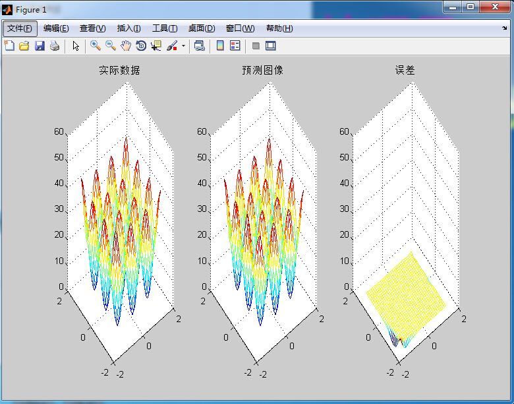The image size is (514, 404).
Task: Open the 文件(F) menu
Action: point(20,28)
